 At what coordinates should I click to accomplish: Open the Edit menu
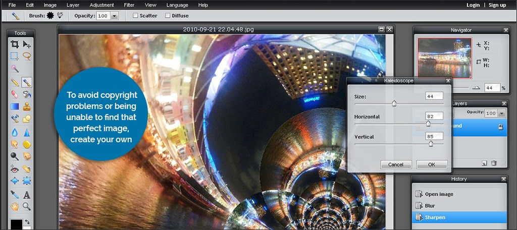[x=30, y=5]
